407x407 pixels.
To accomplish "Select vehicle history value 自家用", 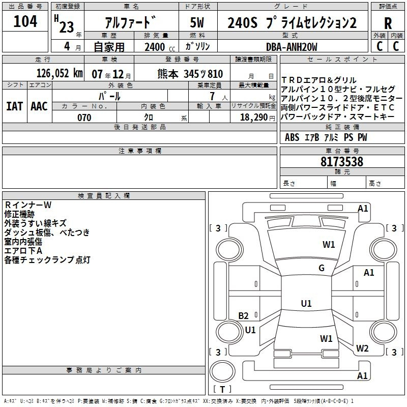I will [109, 47].
